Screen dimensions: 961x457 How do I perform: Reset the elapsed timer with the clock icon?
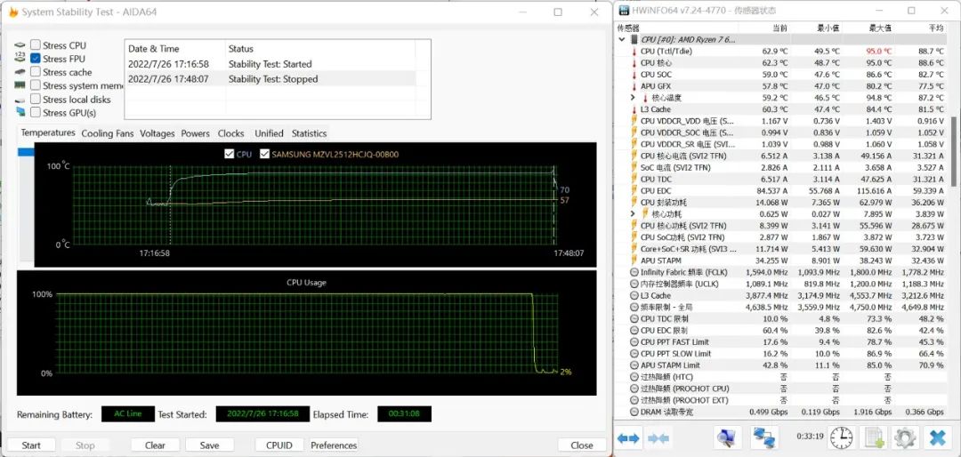pyautogui.click(x=841, y=437)
